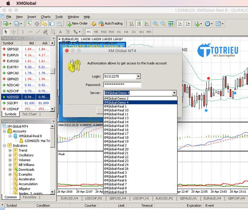Zoom out of the chart

(x=163, y=24)
